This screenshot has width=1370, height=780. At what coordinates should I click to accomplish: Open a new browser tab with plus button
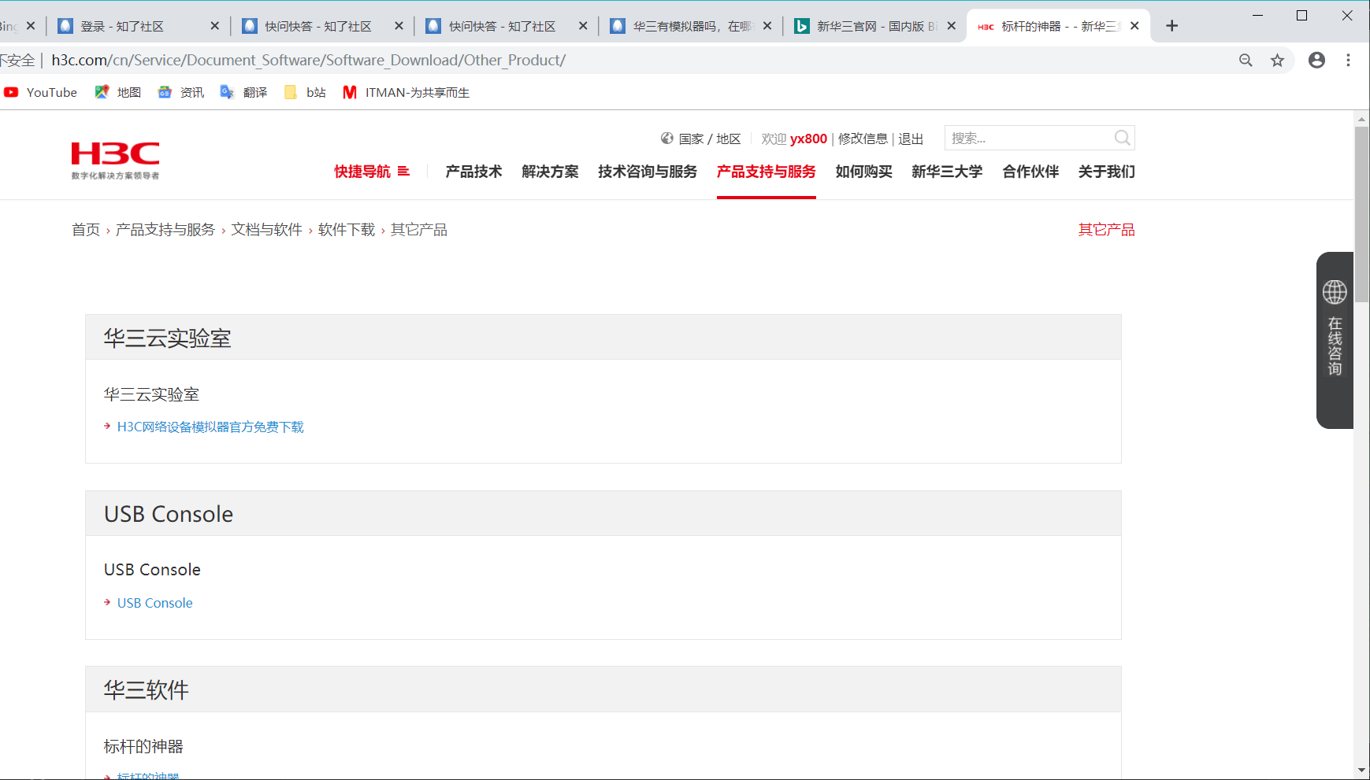pos(1171,26)
